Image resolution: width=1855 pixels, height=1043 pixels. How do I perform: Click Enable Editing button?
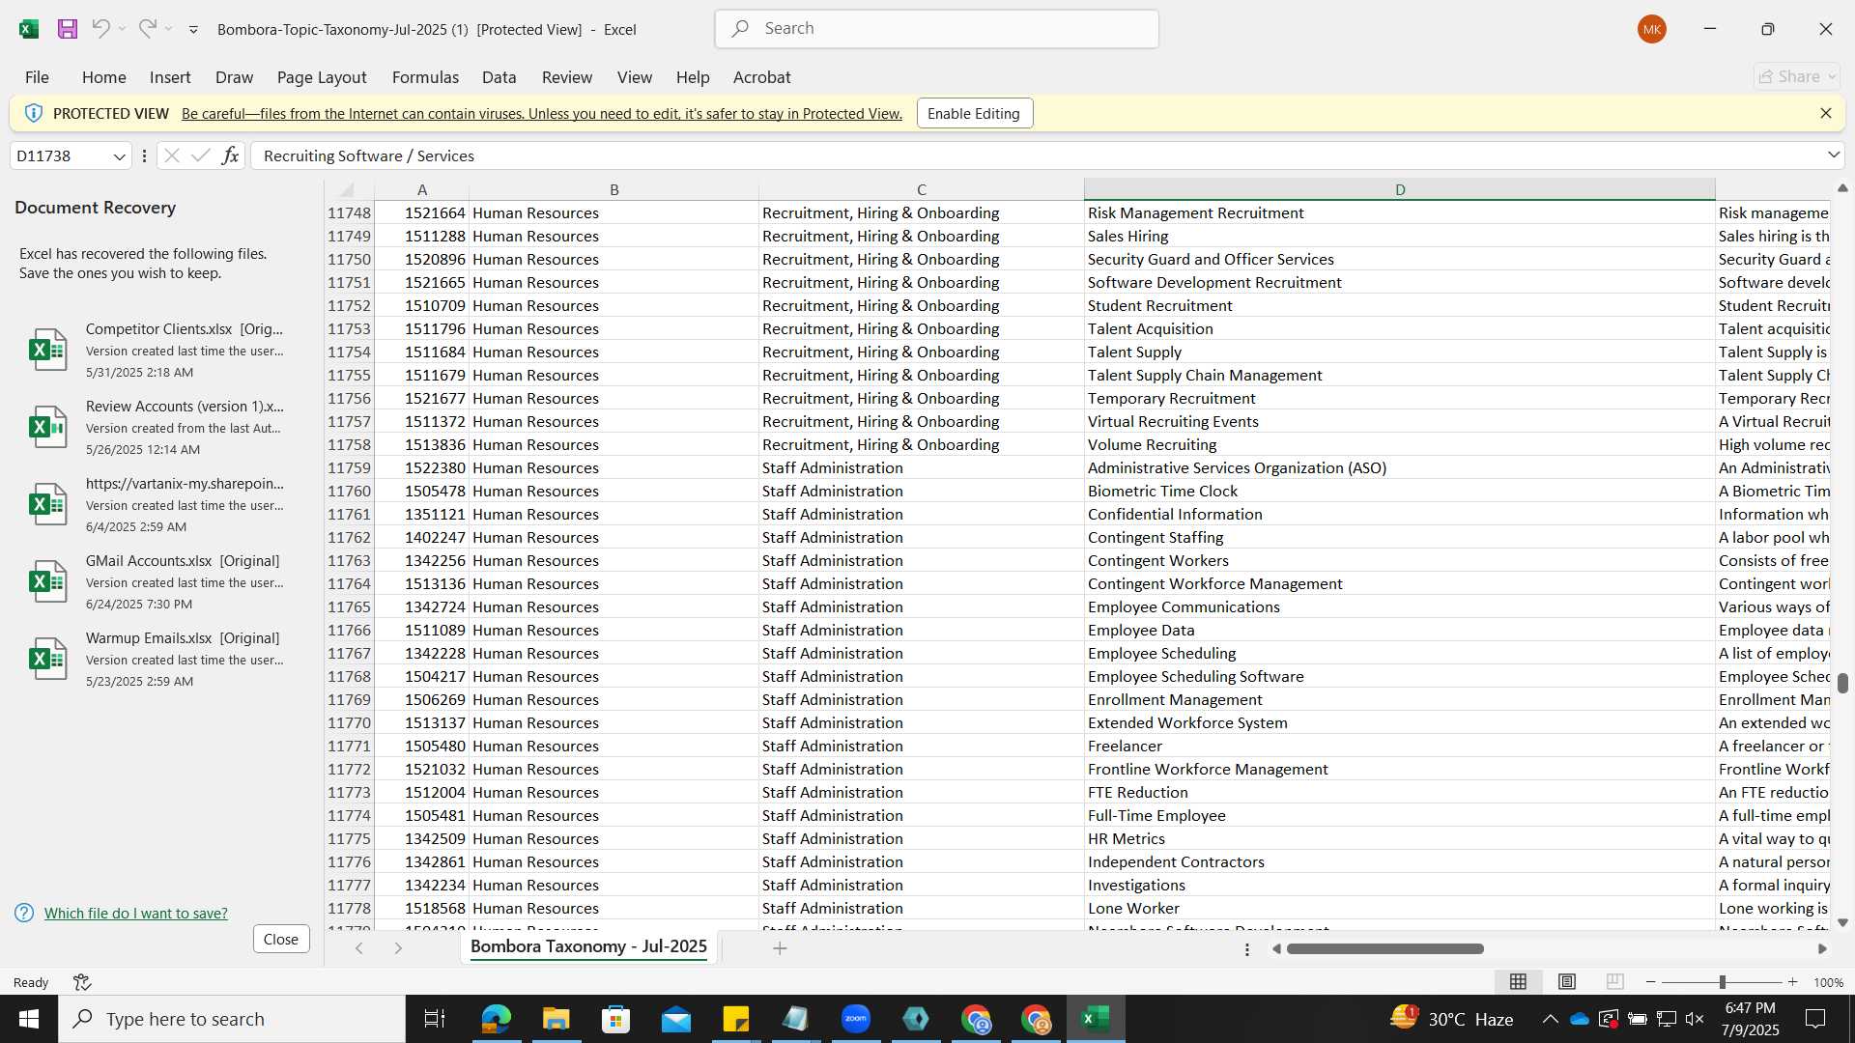click(974, 113)
